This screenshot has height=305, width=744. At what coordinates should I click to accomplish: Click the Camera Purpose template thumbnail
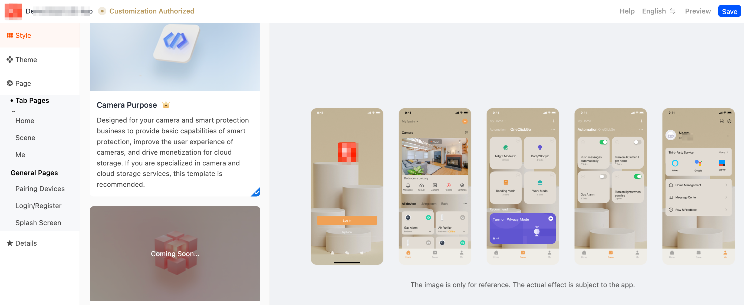[x=175, y=56]
